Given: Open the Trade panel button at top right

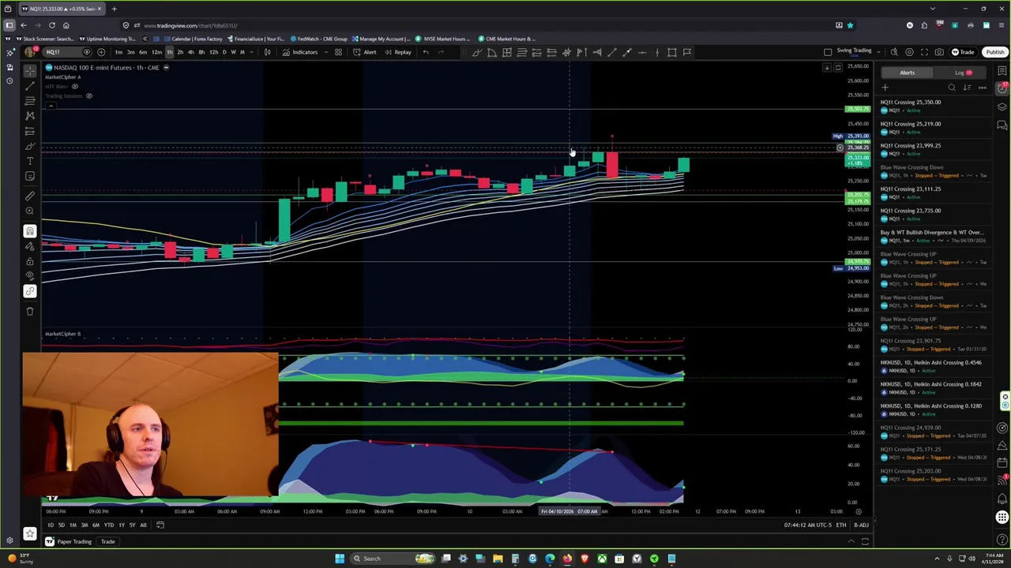Looking at the screenshot, I should pos(962,52).
